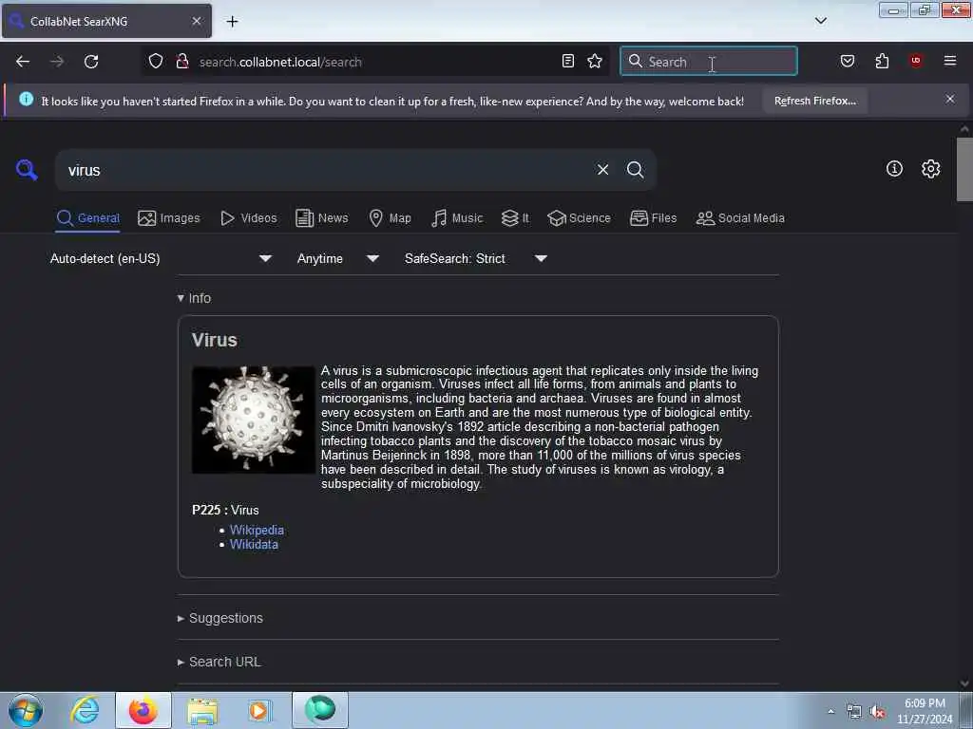
Task: Show hidden tray icons arrow
Action: tap(830, 712)
